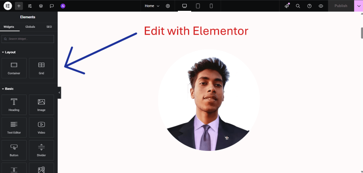Viewport: 363px width, 173px height.
Task: Select the Container widget
Action: click(14, 68)
